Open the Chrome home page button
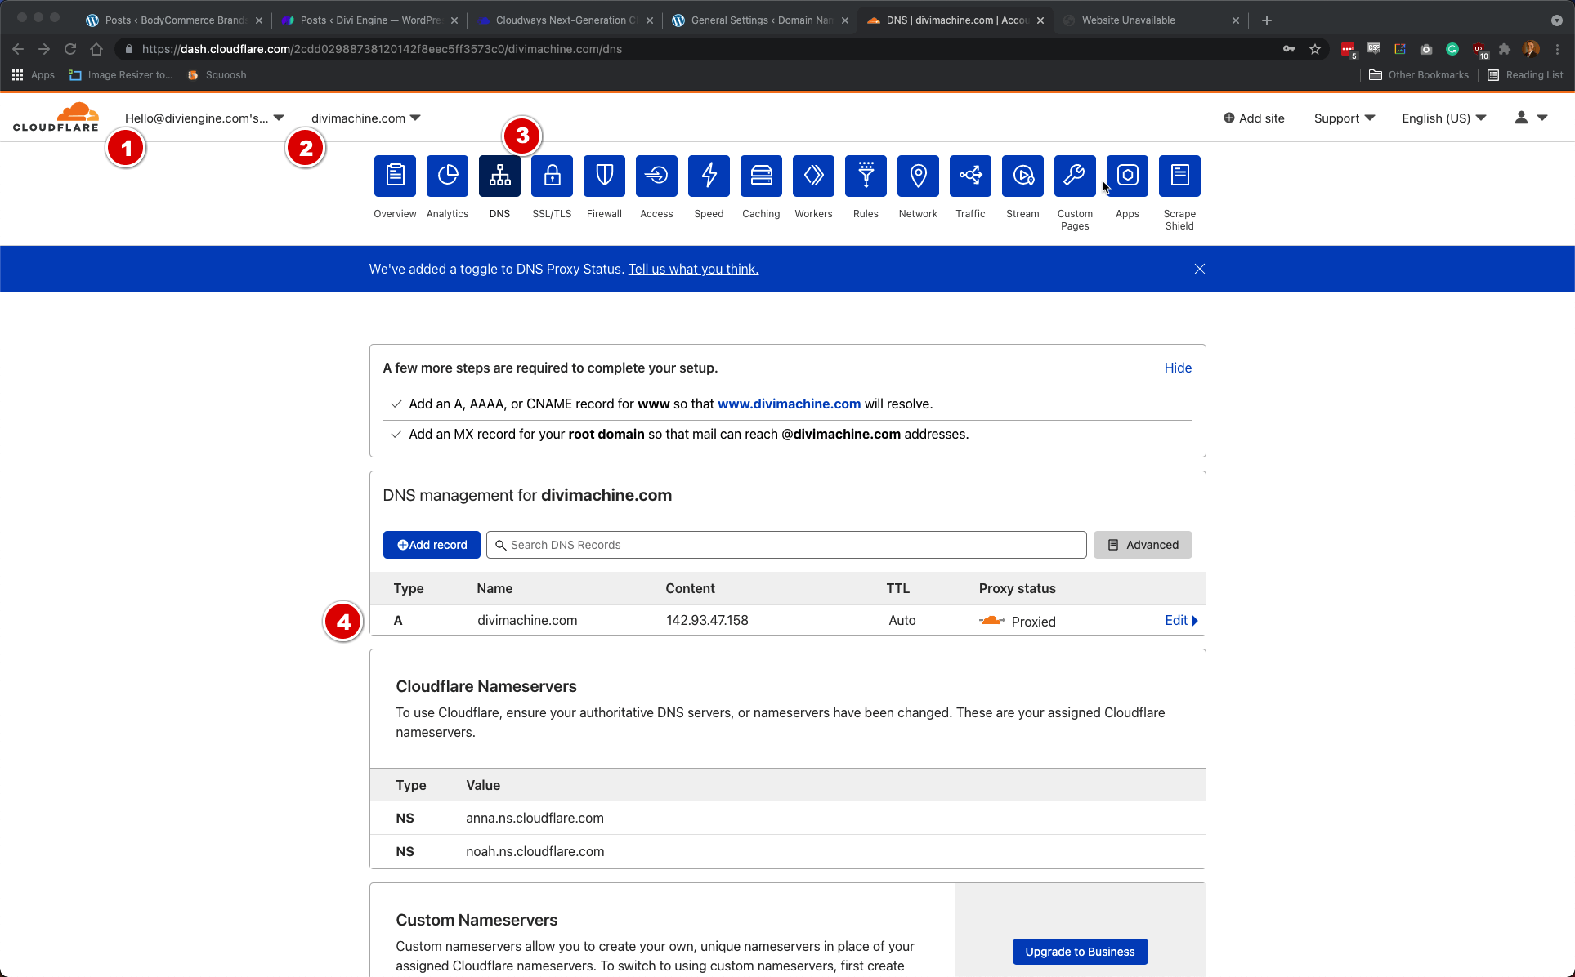This screenshot has height=977, width=1575. (96, 49)
